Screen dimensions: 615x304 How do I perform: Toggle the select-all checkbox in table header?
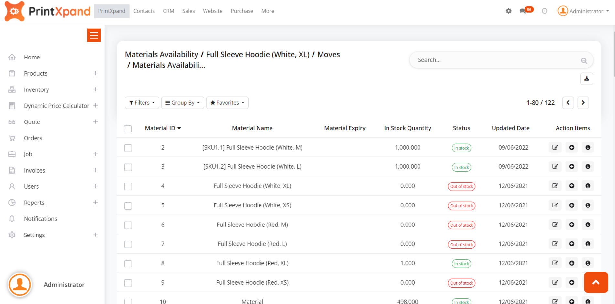point(128,129)
